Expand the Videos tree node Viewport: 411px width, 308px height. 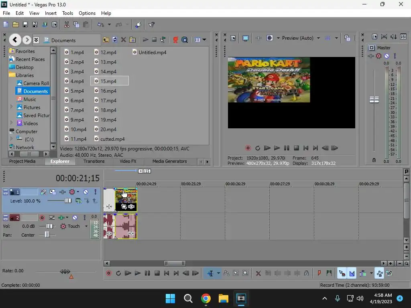click(x=11, y=123)
